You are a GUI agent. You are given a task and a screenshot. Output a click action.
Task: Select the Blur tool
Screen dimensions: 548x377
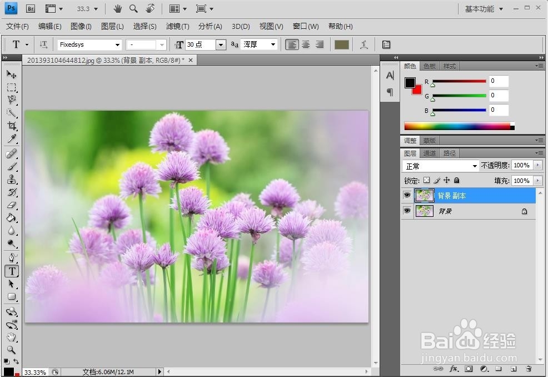click(x=12, y=231)
